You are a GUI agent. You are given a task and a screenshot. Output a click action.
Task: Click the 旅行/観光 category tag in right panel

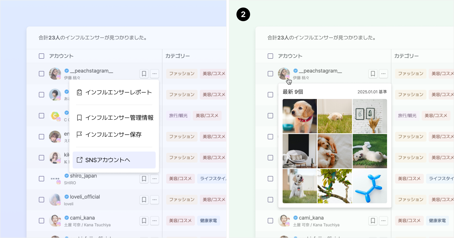[x=407, y=116]
